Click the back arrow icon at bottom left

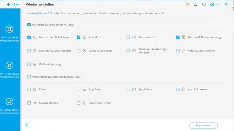click(27, 125)
